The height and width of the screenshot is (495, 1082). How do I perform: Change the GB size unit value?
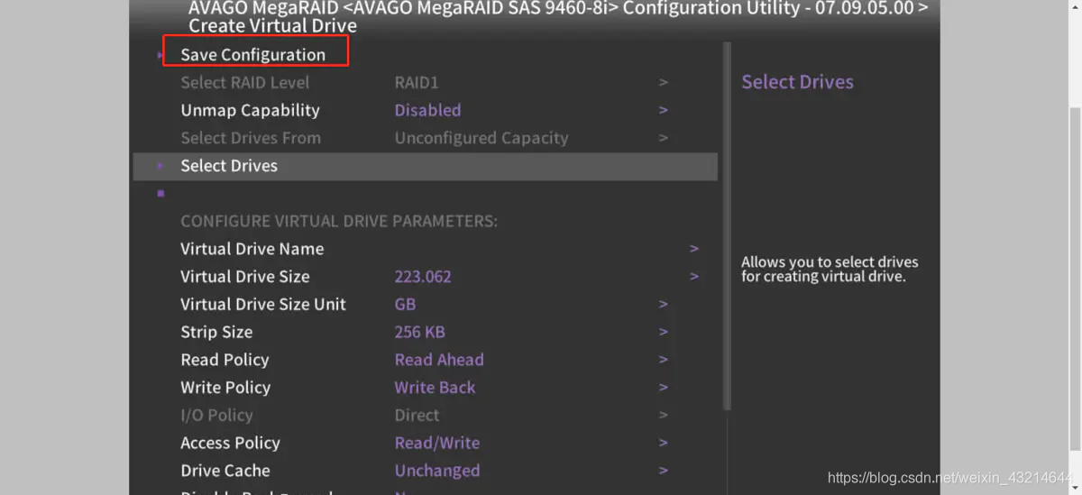(x=405, y=305)
